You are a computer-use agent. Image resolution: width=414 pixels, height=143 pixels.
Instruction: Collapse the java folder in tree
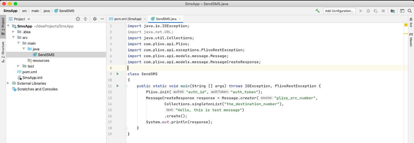point(24,49)
